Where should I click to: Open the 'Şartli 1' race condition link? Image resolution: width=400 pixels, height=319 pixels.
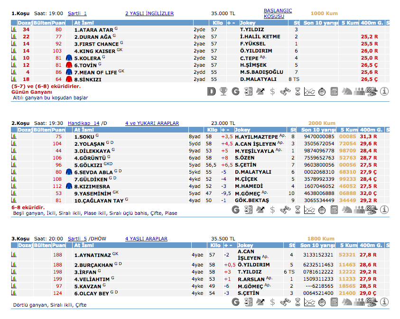click(77, 14)
